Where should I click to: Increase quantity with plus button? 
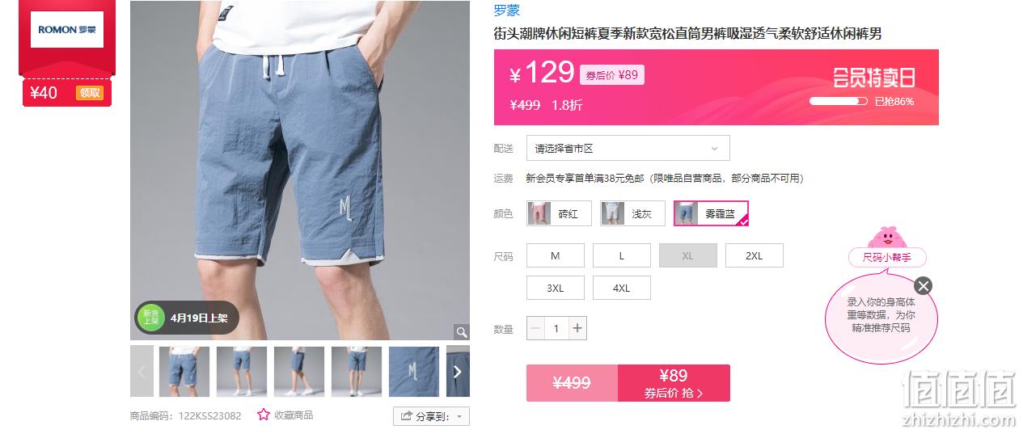point(577,328)
